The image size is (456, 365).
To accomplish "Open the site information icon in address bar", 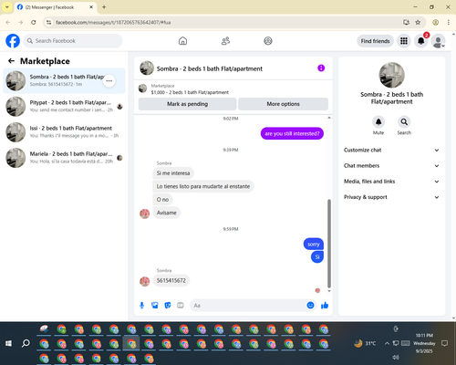I will (x=48, y=22).
